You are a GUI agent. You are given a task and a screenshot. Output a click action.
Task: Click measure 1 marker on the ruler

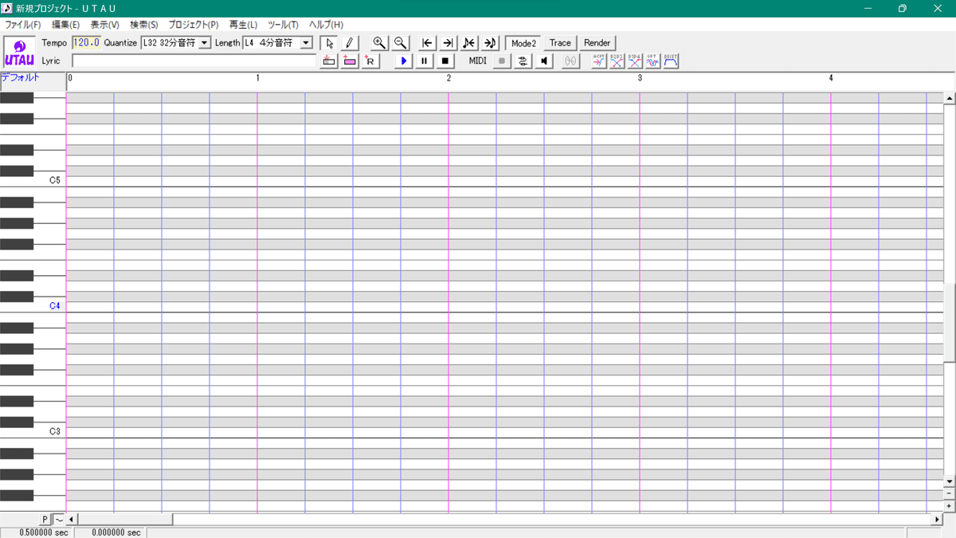(x=257, y=77)
